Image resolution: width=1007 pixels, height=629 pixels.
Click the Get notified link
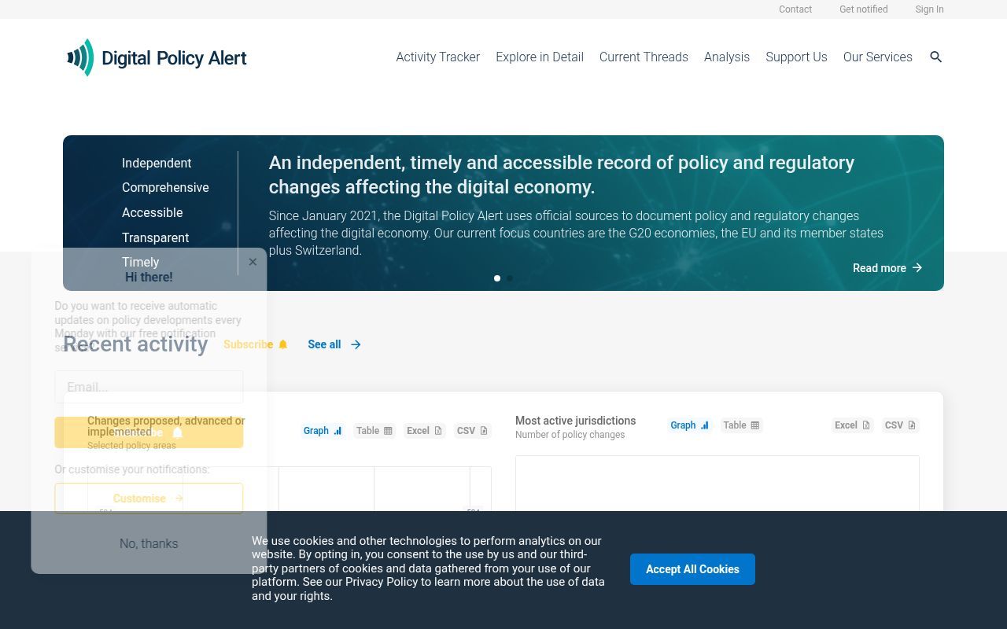point(864,9)
